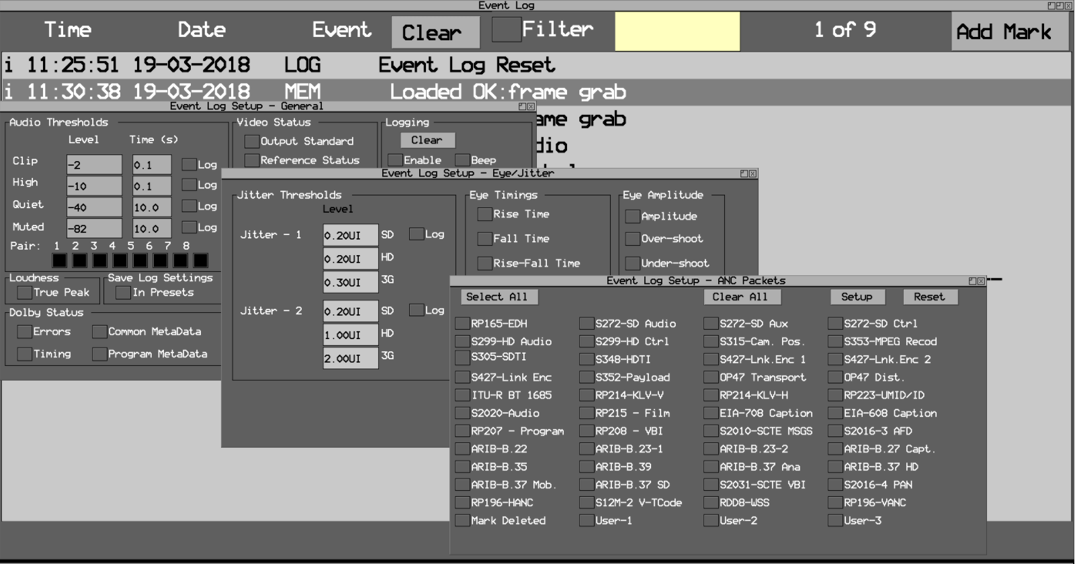Enable True Peak loudness checkbox
This screenshot has height=564, width=1075.
(25, 293)
